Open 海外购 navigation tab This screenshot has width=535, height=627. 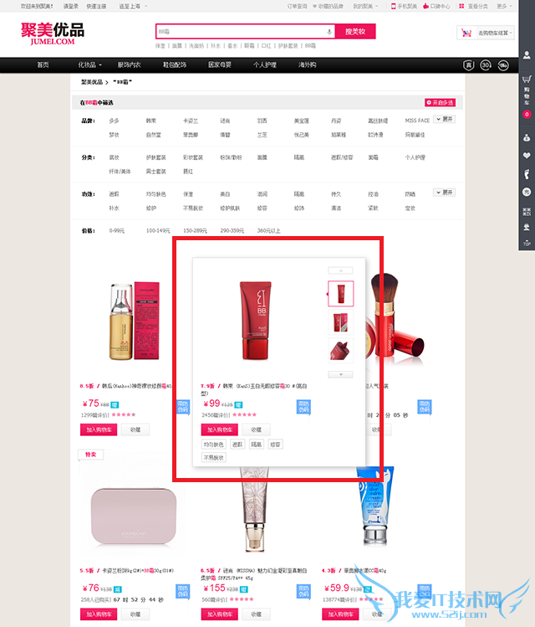click(307, 64)
